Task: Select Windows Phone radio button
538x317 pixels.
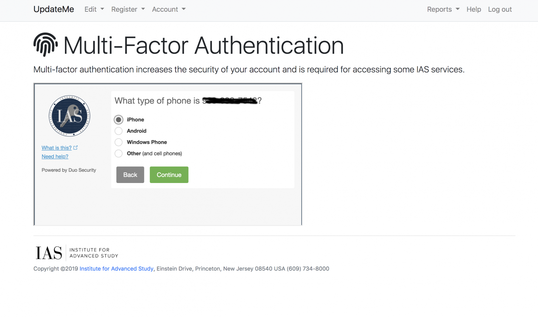Action: 119,142
